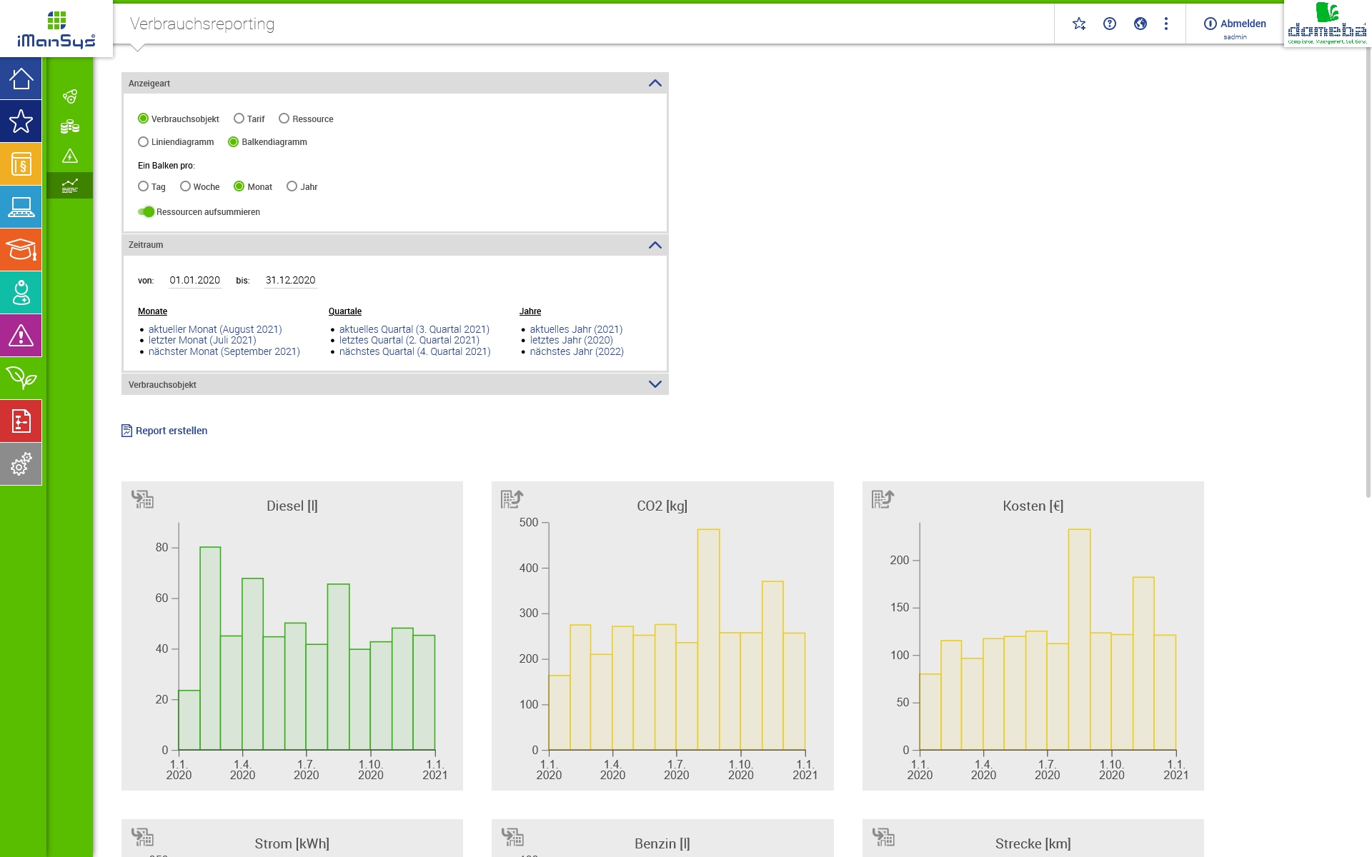Select the Liniendiagramm radio option

point(144,142)
